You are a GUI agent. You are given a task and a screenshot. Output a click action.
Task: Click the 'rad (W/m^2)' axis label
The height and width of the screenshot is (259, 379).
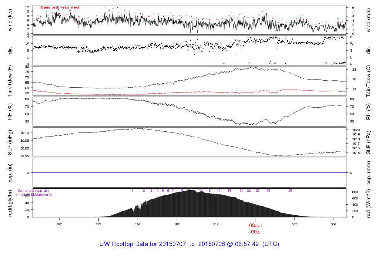368,203
